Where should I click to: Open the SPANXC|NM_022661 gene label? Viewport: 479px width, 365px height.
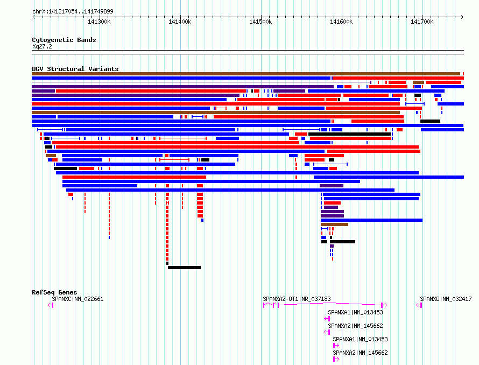pos(78,299)
